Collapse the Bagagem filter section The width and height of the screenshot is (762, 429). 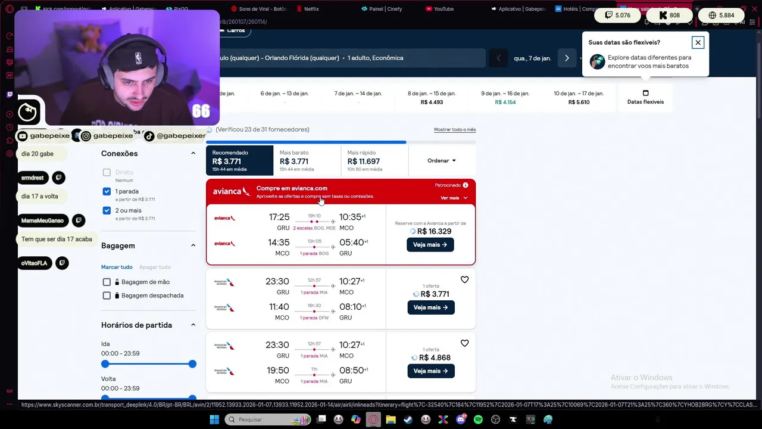[193, 245]
